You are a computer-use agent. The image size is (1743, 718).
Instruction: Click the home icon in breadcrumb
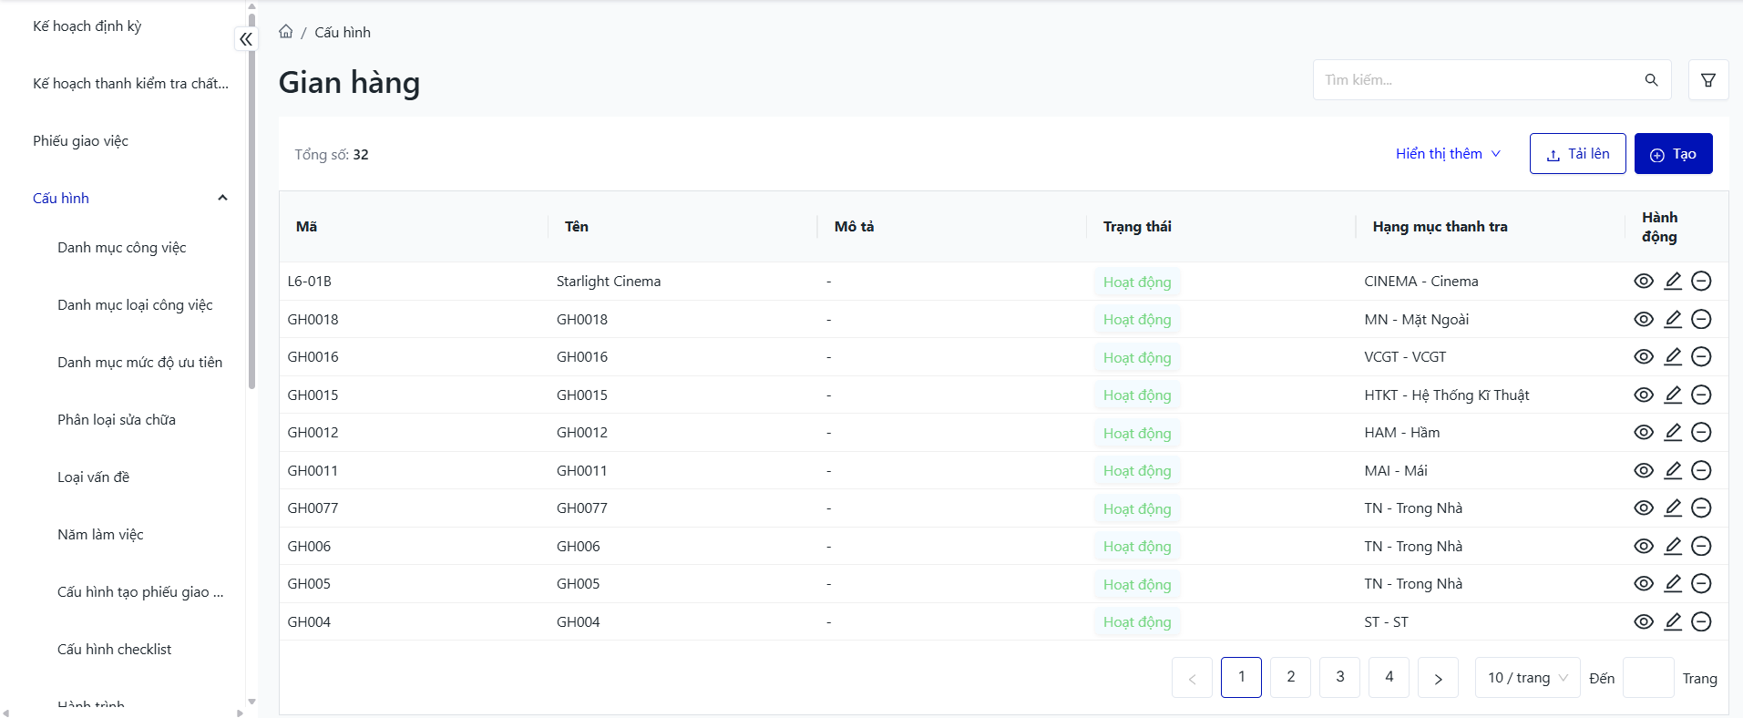click(x=286, y=32)
